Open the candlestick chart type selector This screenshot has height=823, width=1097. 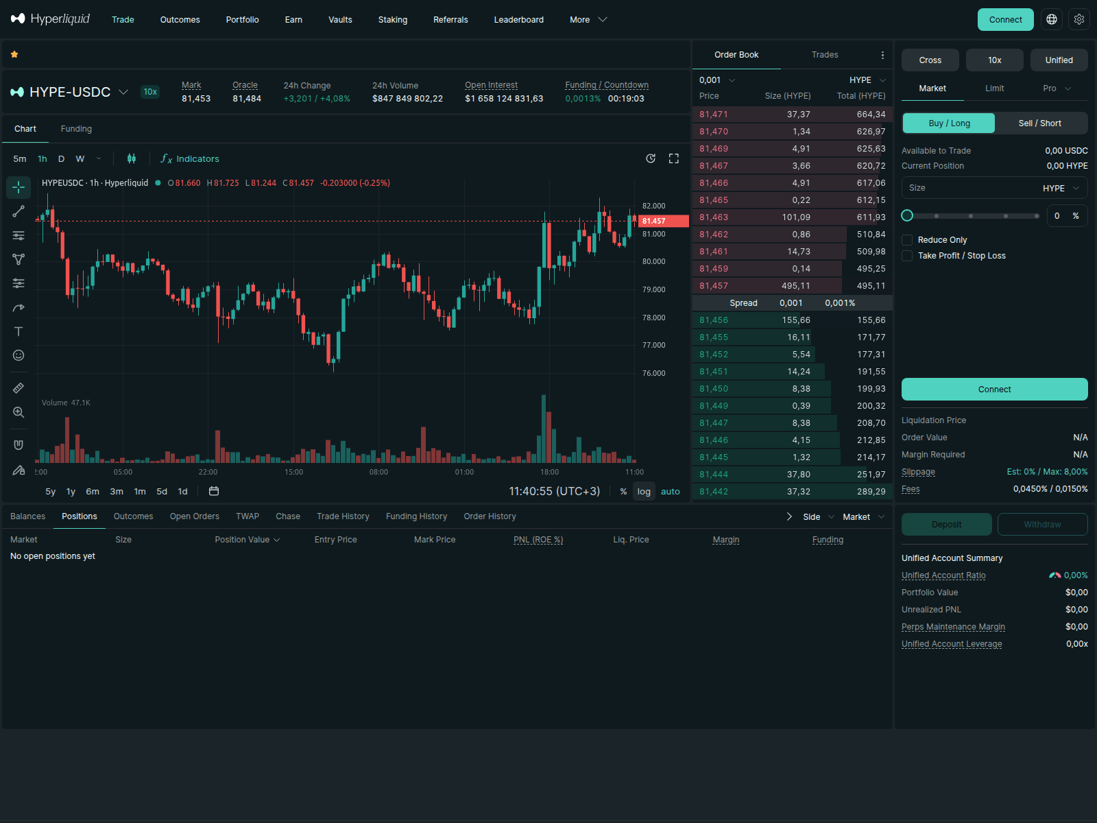[132, 158]
